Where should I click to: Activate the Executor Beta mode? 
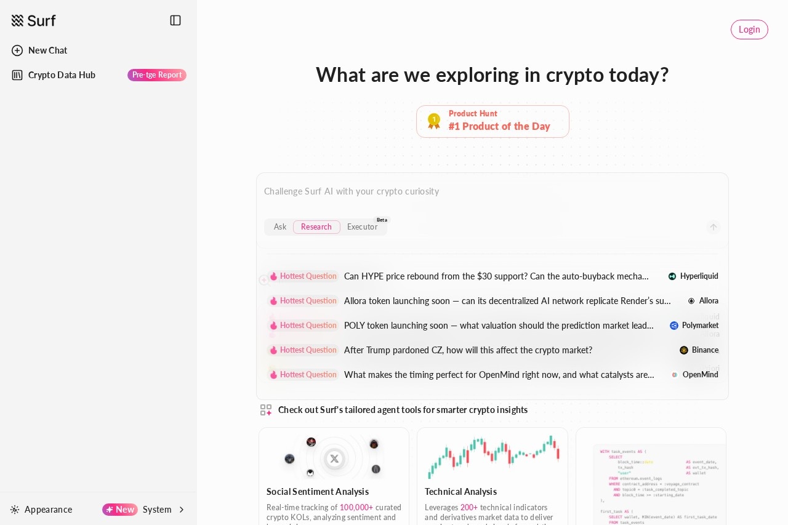[362, 227]
